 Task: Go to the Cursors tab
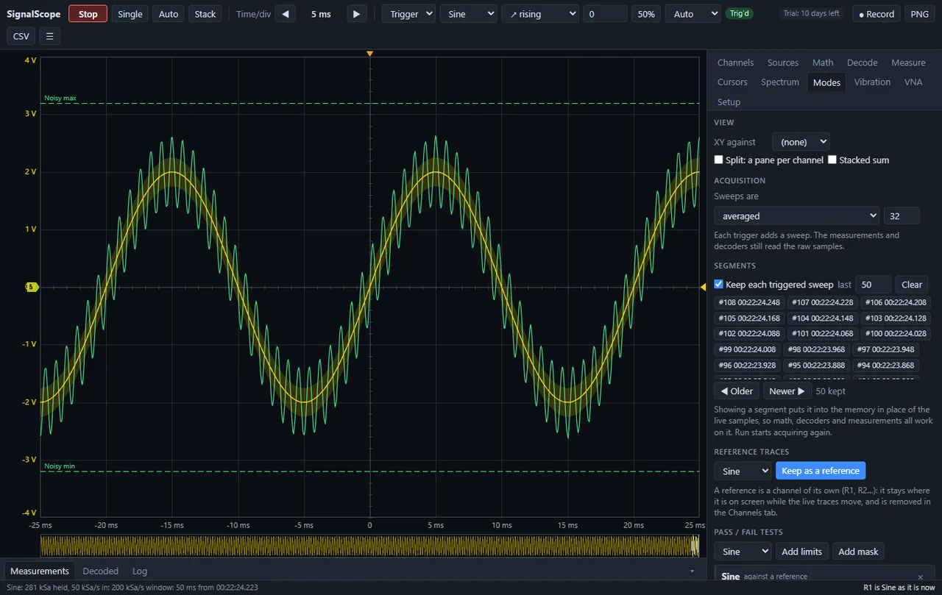(732, 82)
